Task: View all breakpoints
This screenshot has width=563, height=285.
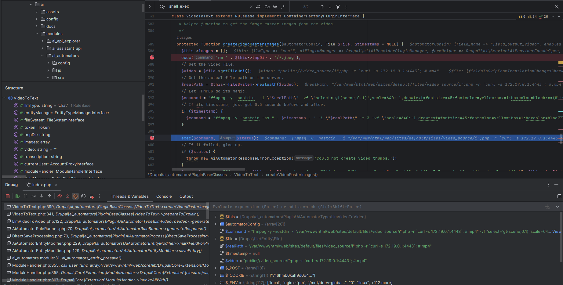Action: tap(60, 197)
